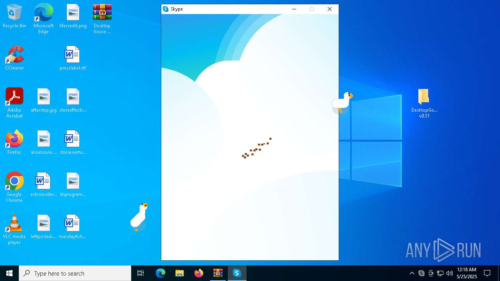This screenshot has width=500, height=281.
Task: Open the notification center
Action: click(x=487, y=273)
